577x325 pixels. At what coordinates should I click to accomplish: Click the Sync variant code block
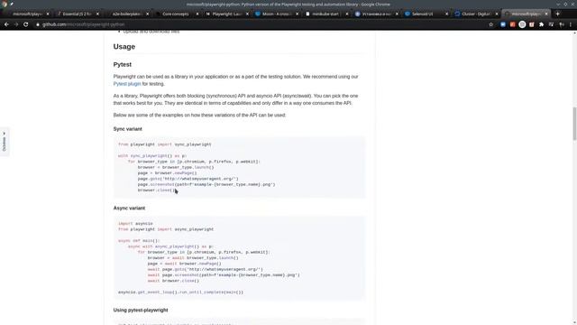click(239, 167)
